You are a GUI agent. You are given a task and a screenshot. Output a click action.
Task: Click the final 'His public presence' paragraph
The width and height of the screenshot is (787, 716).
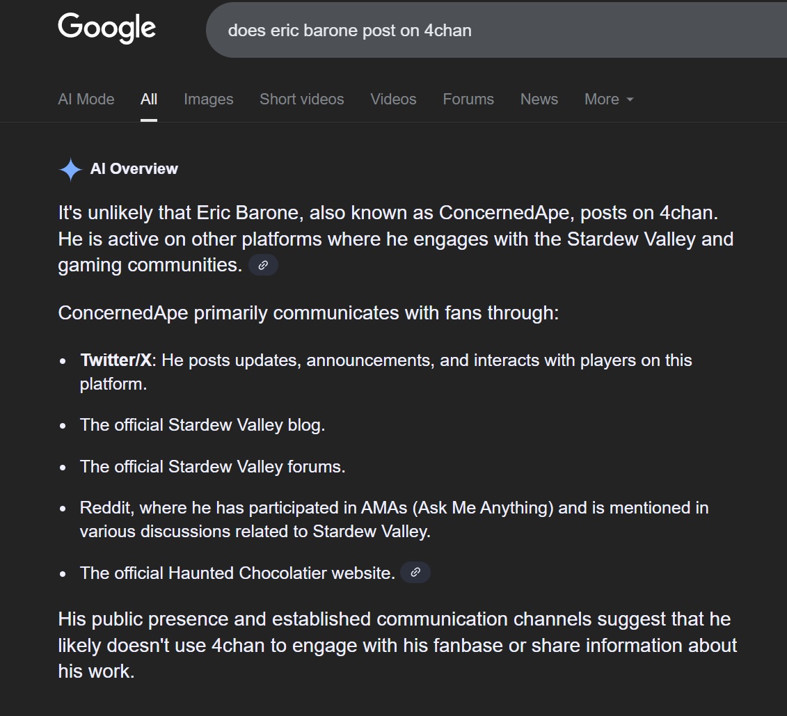(397, 644)
